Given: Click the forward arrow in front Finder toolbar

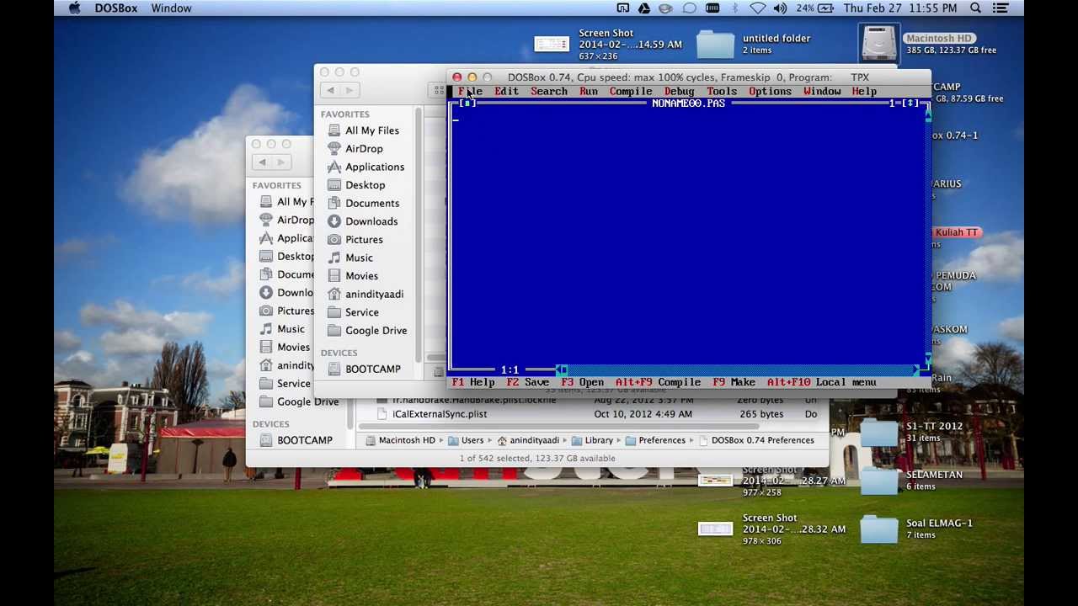Looking at the screenshot, I should pos(351,91).
